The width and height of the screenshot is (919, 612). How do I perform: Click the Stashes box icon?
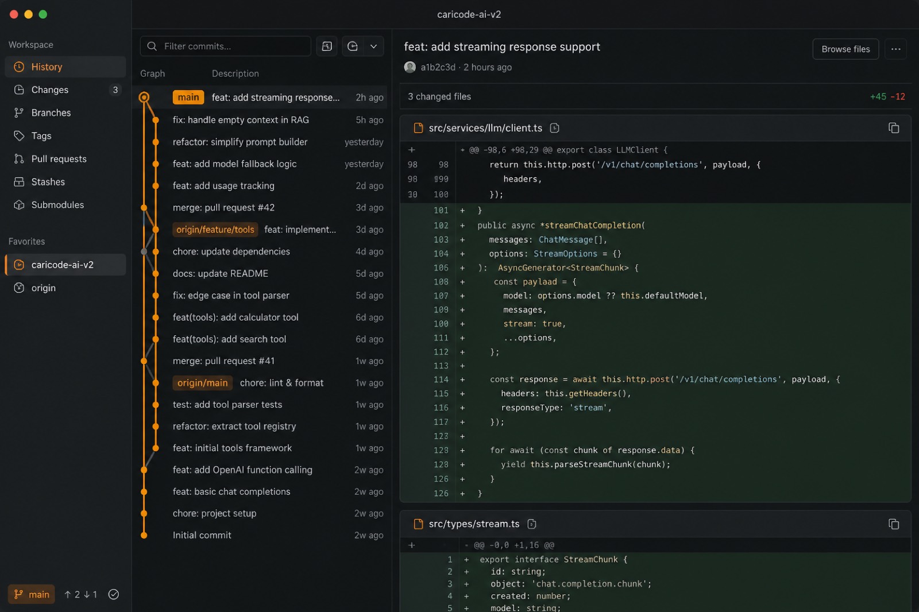pos(19,181)
